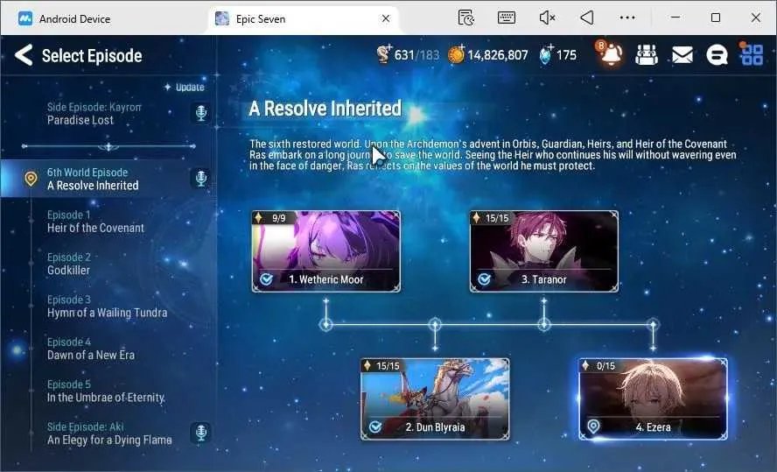Open the grid lobby menu icon
Screen dimensions: 777x472
752,54
